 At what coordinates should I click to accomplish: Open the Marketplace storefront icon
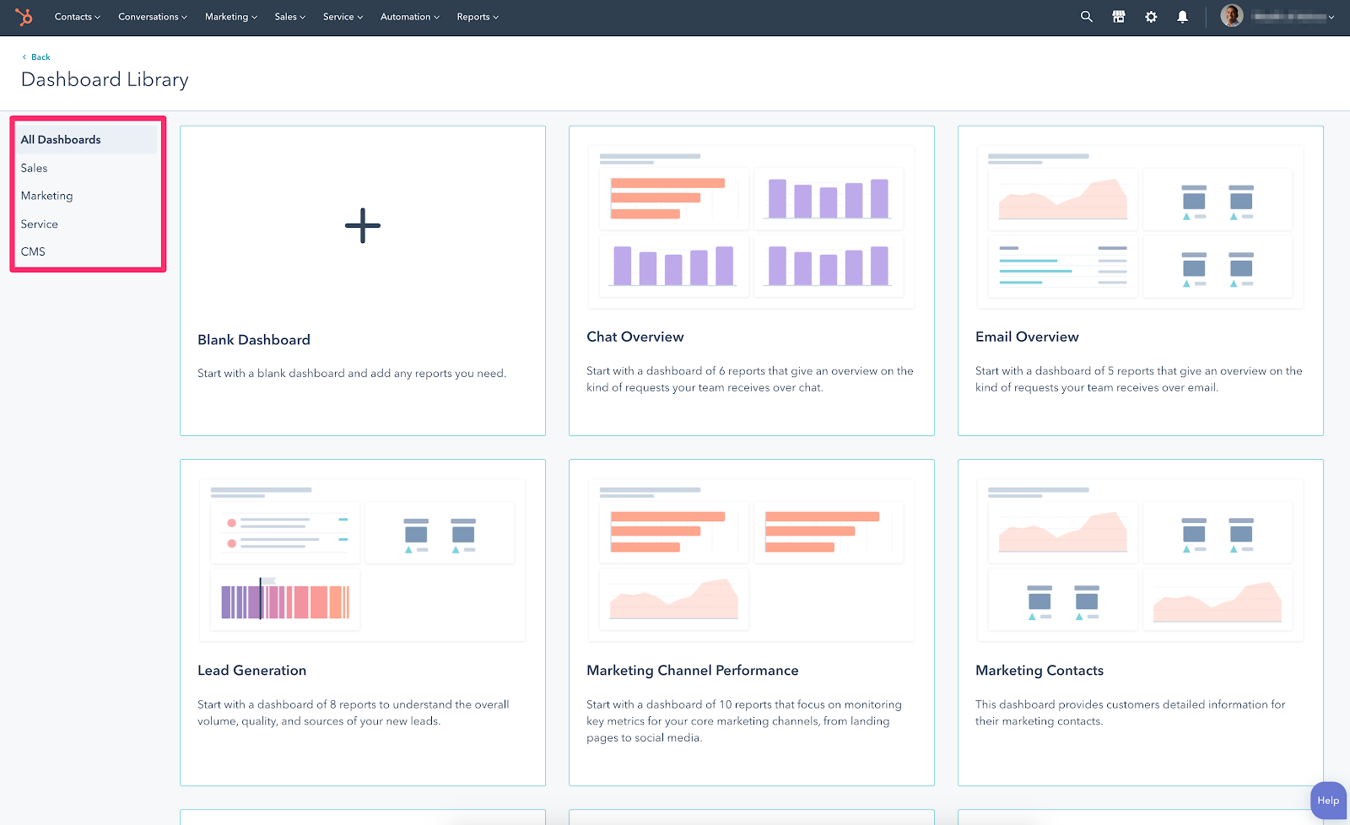[x=1118, y=17]
